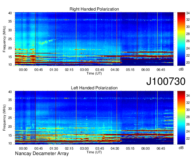Click the J100730 observation label
This screenshot has height=157, width=193.
[166, 81]
